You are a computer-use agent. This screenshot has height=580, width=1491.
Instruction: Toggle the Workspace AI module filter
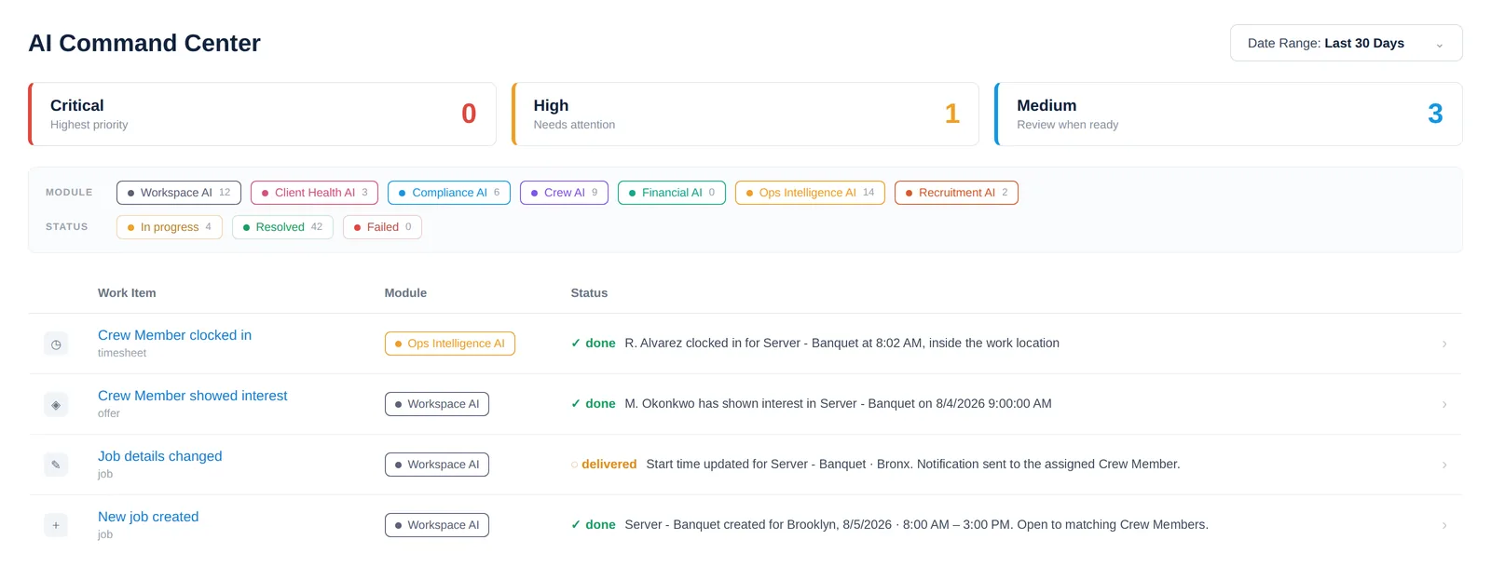pyautogui.click(x=179, y=193)
